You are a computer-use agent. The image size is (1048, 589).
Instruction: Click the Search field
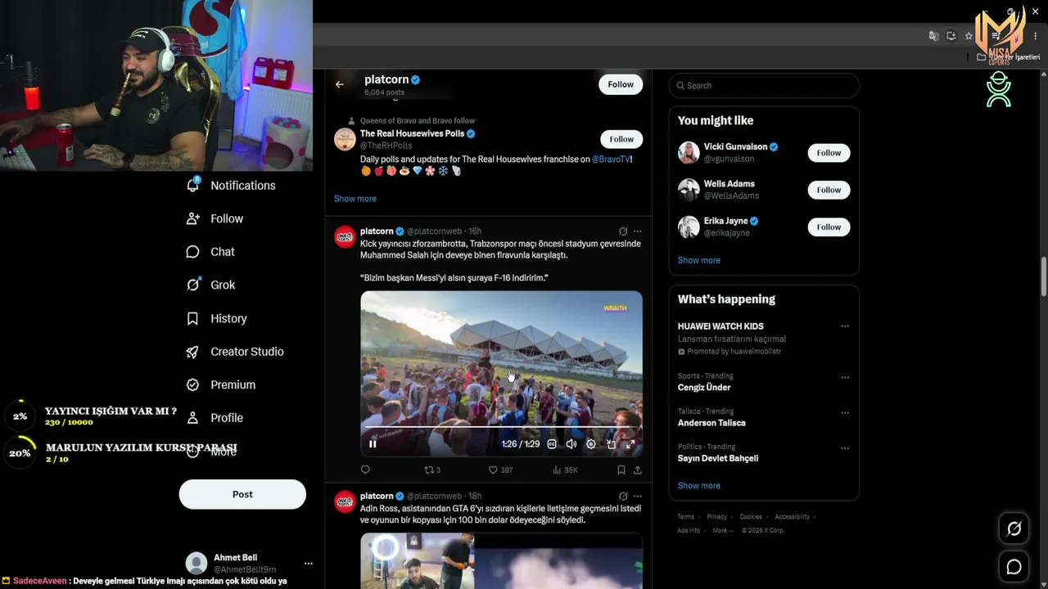tap(764, 85)
